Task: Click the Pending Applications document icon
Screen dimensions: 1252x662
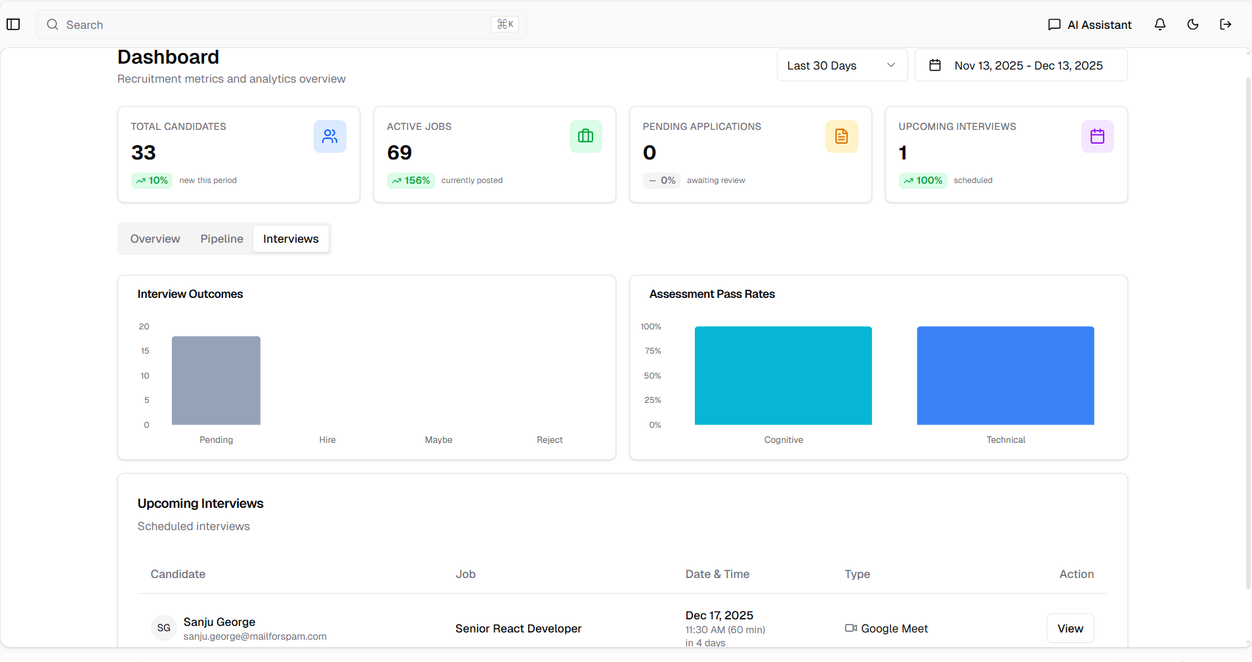Action: click(842, 136)
